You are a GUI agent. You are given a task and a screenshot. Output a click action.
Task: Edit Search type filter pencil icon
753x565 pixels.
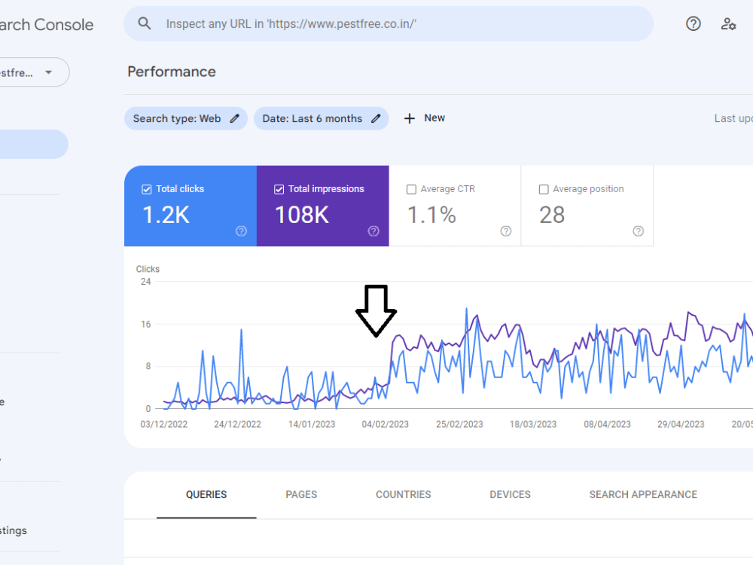[x=234, y=118]
